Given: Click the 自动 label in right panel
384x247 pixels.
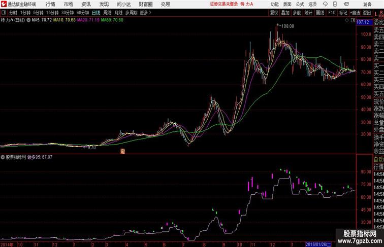Looking at the screenshot, I should click(x=378, y=159).
